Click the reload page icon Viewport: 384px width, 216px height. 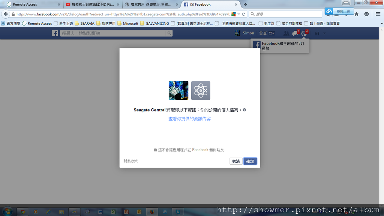coord(243,14)
